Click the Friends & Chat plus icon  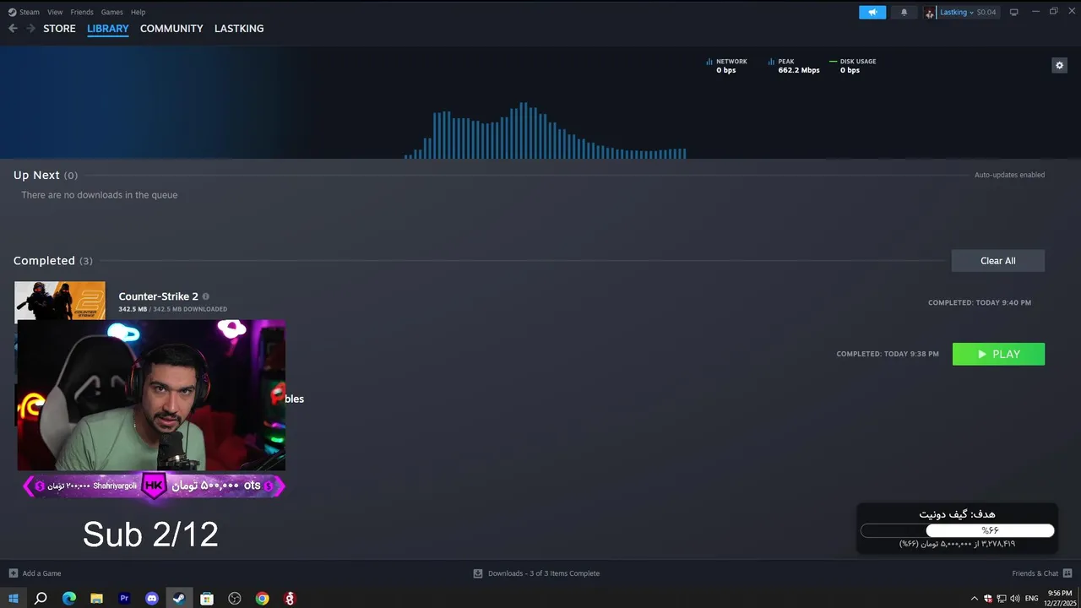tap(1066, 573)
